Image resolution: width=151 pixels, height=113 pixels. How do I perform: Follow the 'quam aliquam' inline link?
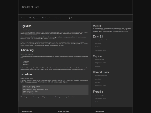(x=25, y=45)
